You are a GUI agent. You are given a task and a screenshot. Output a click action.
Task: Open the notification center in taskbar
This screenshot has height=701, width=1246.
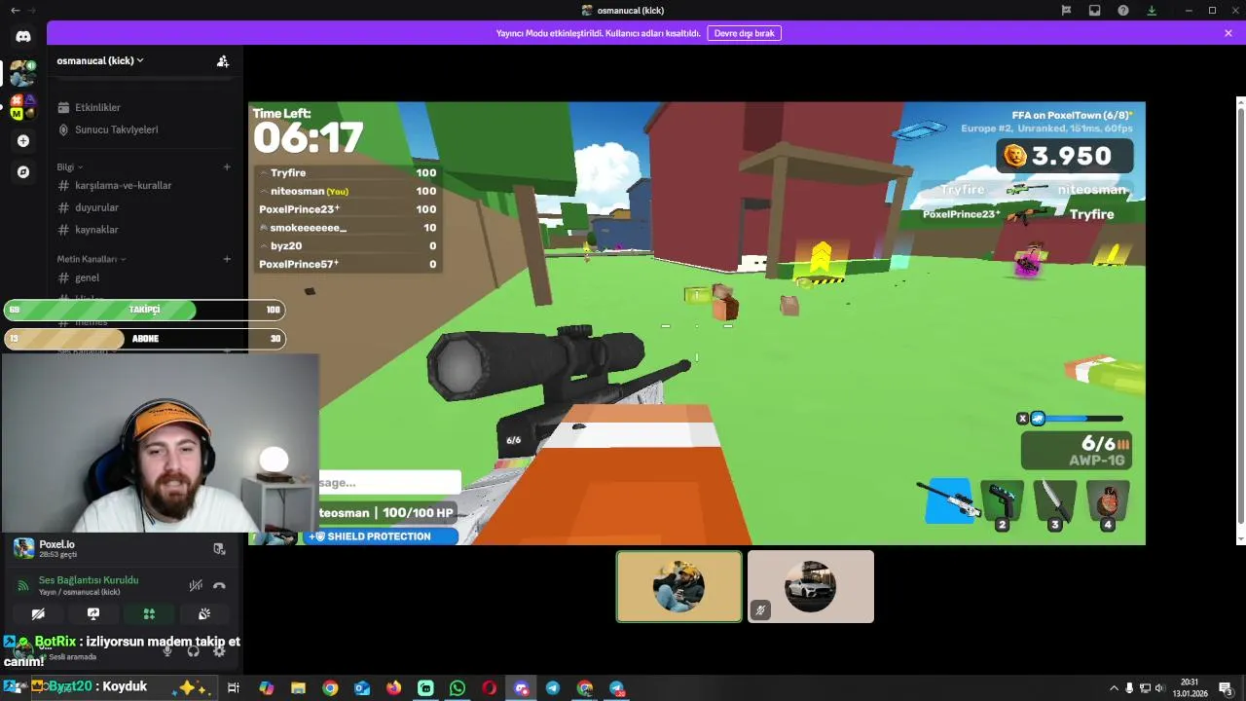(1226, 688)
